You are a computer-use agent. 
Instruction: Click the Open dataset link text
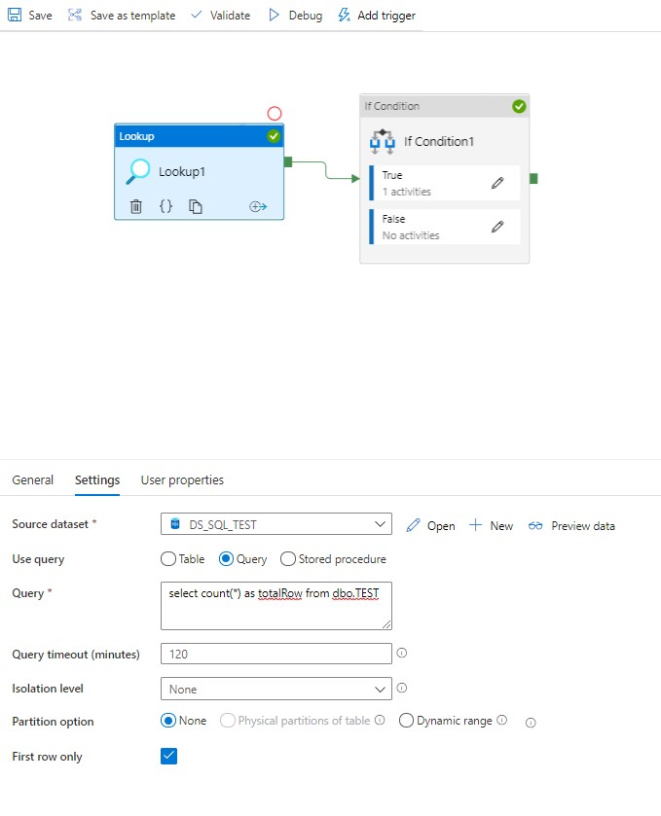[441, 526]
